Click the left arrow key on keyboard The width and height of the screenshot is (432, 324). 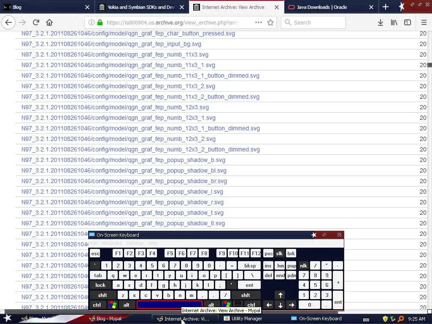[269, 305]
